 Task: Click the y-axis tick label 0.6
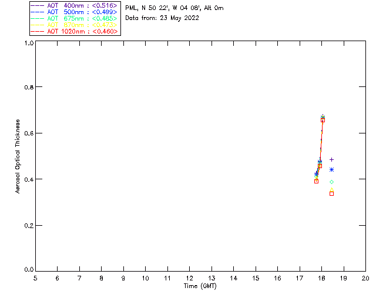tap(29, 133)
